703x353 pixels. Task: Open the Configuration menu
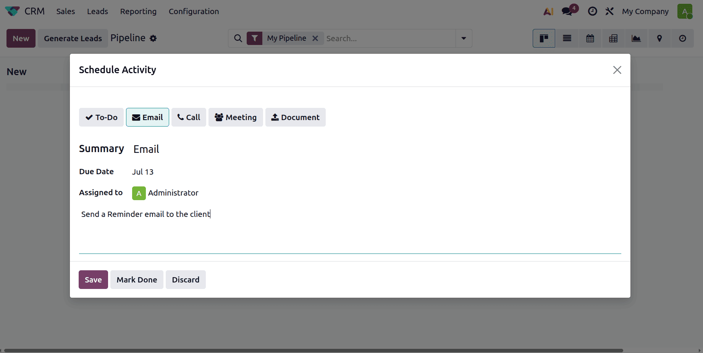pyautogui.click(x=194, y=11)
